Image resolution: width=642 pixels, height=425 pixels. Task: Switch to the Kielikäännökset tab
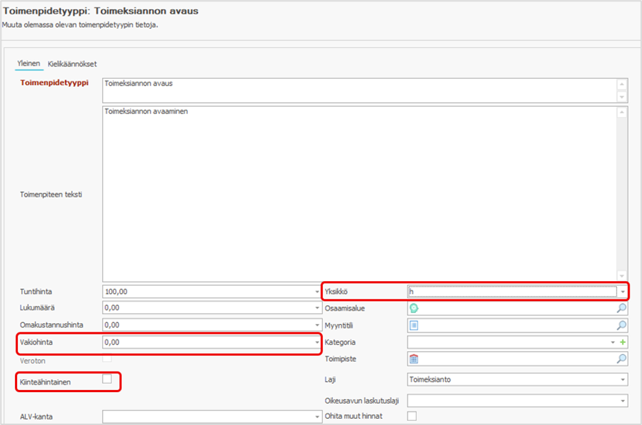pyautogui.click(x=72, y=64)
